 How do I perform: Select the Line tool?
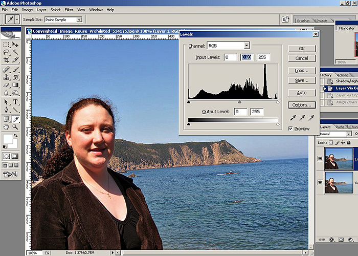[15, 110]
